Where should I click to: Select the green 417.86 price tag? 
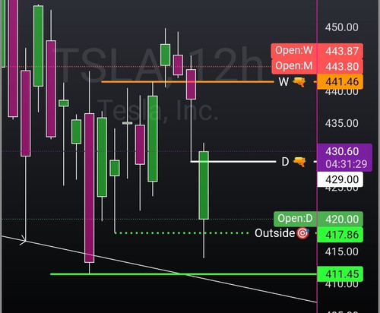pyautogui.click(x=340, y=235)
